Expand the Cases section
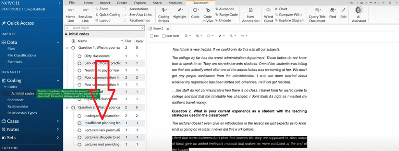The height and width of the screenshot is (151, 399). pos(58,121)
